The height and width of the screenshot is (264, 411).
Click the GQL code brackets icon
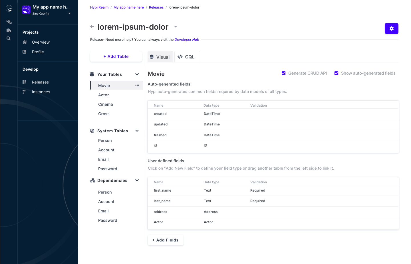(180, 57)
